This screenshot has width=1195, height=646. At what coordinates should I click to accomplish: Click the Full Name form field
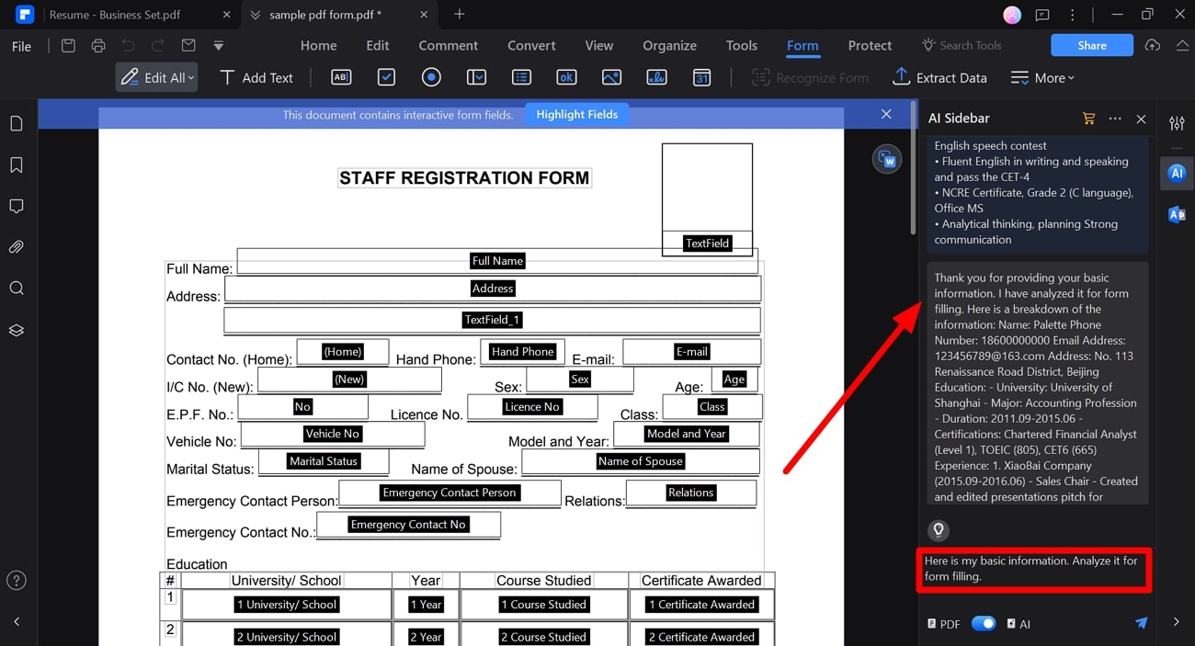[x=497, y=261]
